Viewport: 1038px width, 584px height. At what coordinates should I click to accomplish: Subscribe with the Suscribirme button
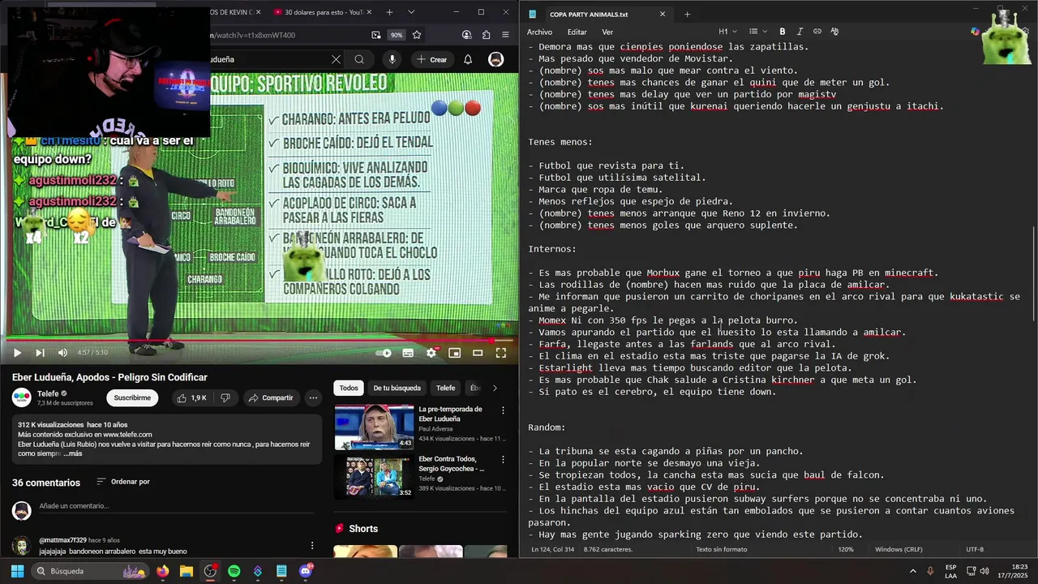[132, 398]
